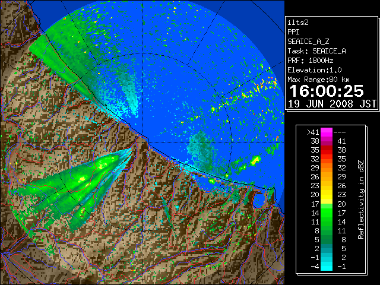This screenshot has height=285, width=380.
Task: Click the 'PRF: 1800Hz' text
Action: [x=311, y=61]
